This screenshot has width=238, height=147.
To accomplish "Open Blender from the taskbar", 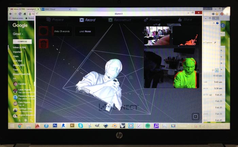I will [x=114, y=126].
